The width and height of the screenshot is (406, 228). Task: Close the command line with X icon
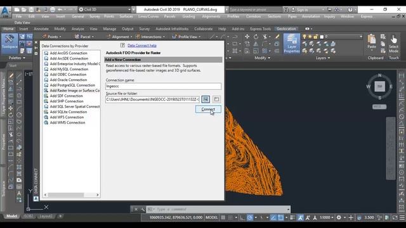point(136,209)
